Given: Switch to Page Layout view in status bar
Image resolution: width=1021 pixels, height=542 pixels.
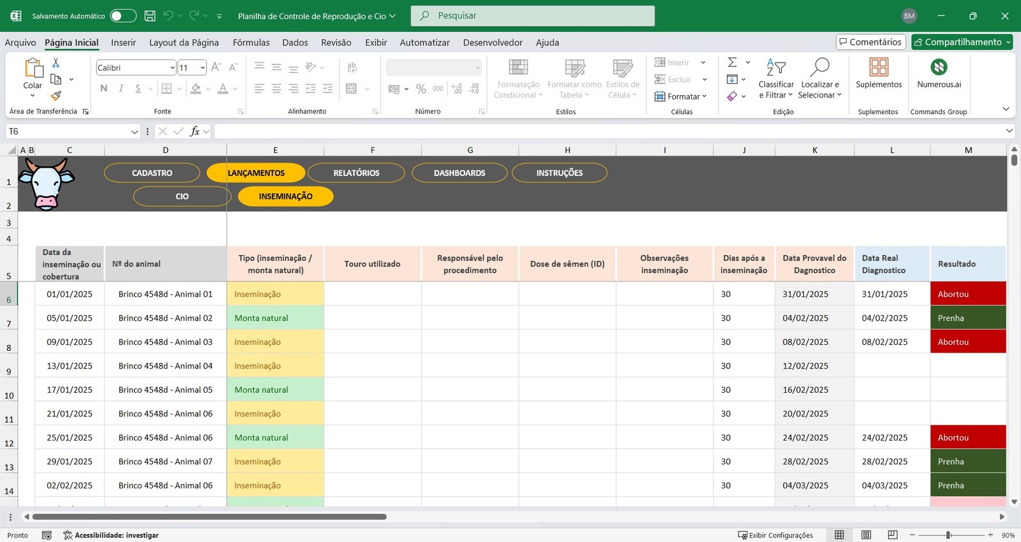Looking at the screenshot, I should (866, 535).
